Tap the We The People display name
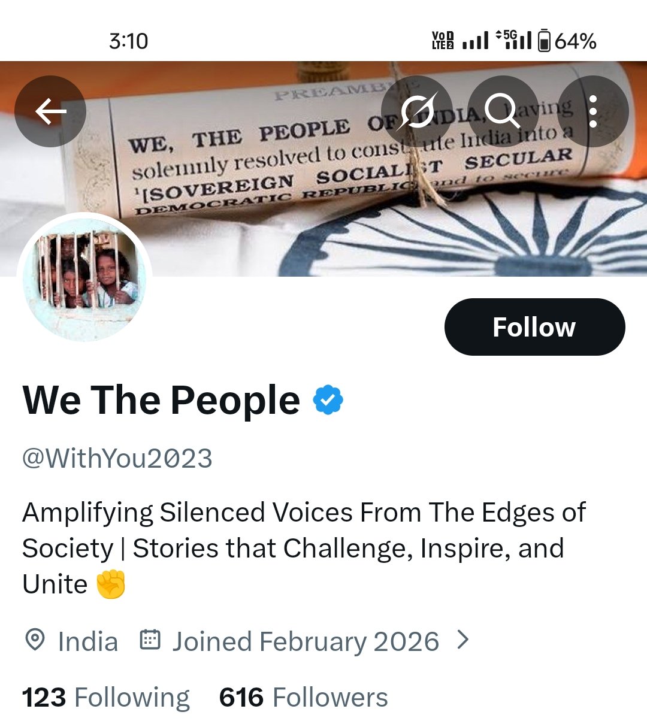Screen dimensions: 647x721 click(x=161, y=400)
